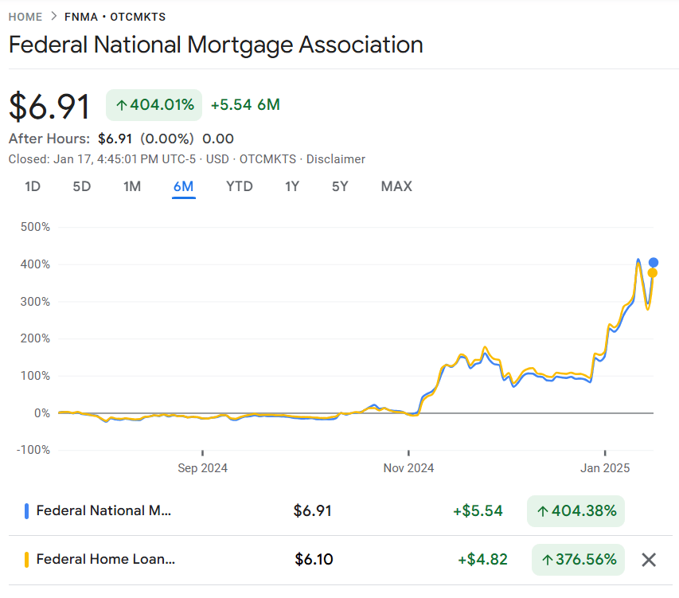679x598 pixels.
Task: Click the Jan 2025 axis label
Action: pos(605,468)
